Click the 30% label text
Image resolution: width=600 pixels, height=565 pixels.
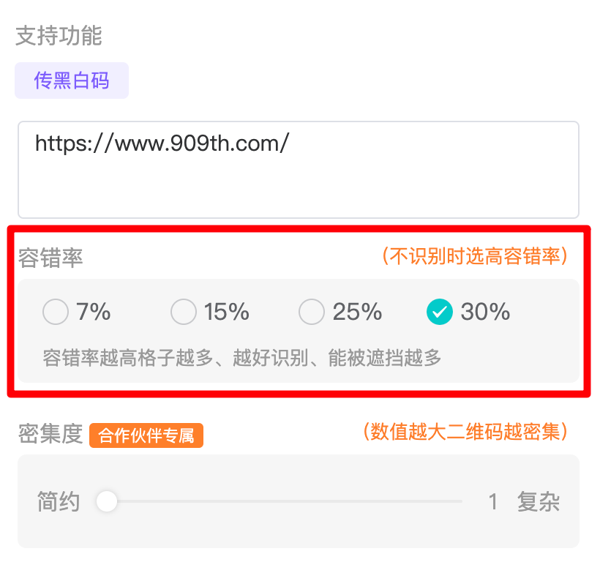[485, 313]
